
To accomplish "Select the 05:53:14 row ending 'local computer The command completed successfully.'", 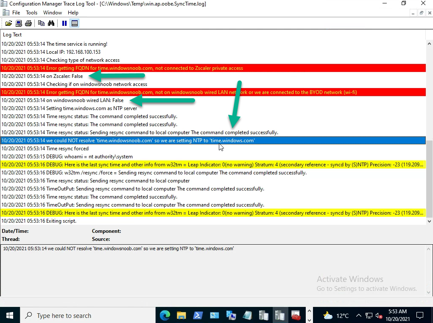I will (x=213, y=133).
